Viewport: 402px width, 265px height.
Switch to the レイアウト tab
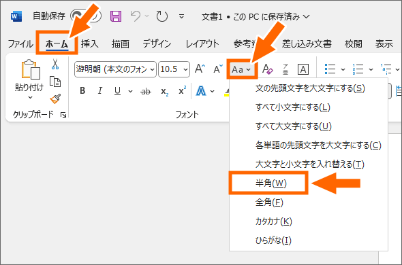[x=202, y=43]
